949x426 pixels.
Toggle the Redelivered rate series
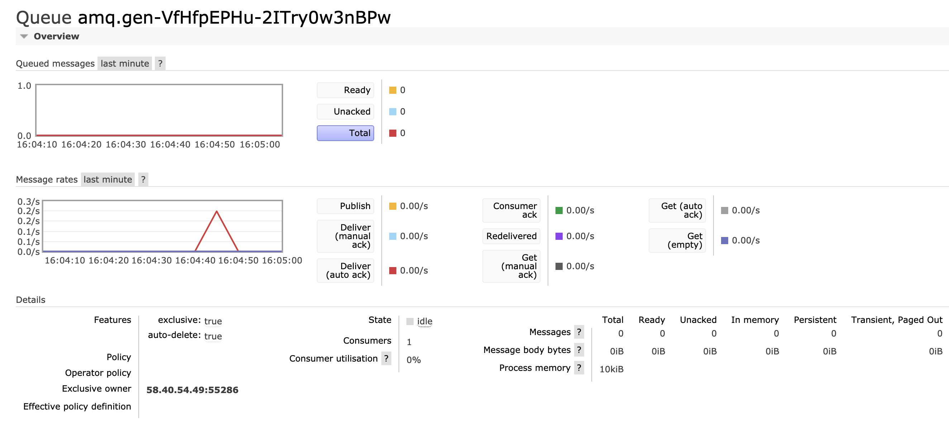coord(511,236)
